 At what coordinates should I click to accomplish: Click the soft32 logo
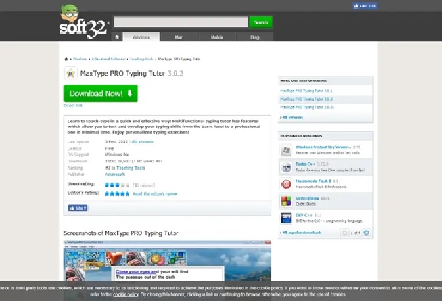(x=84, y=22)
